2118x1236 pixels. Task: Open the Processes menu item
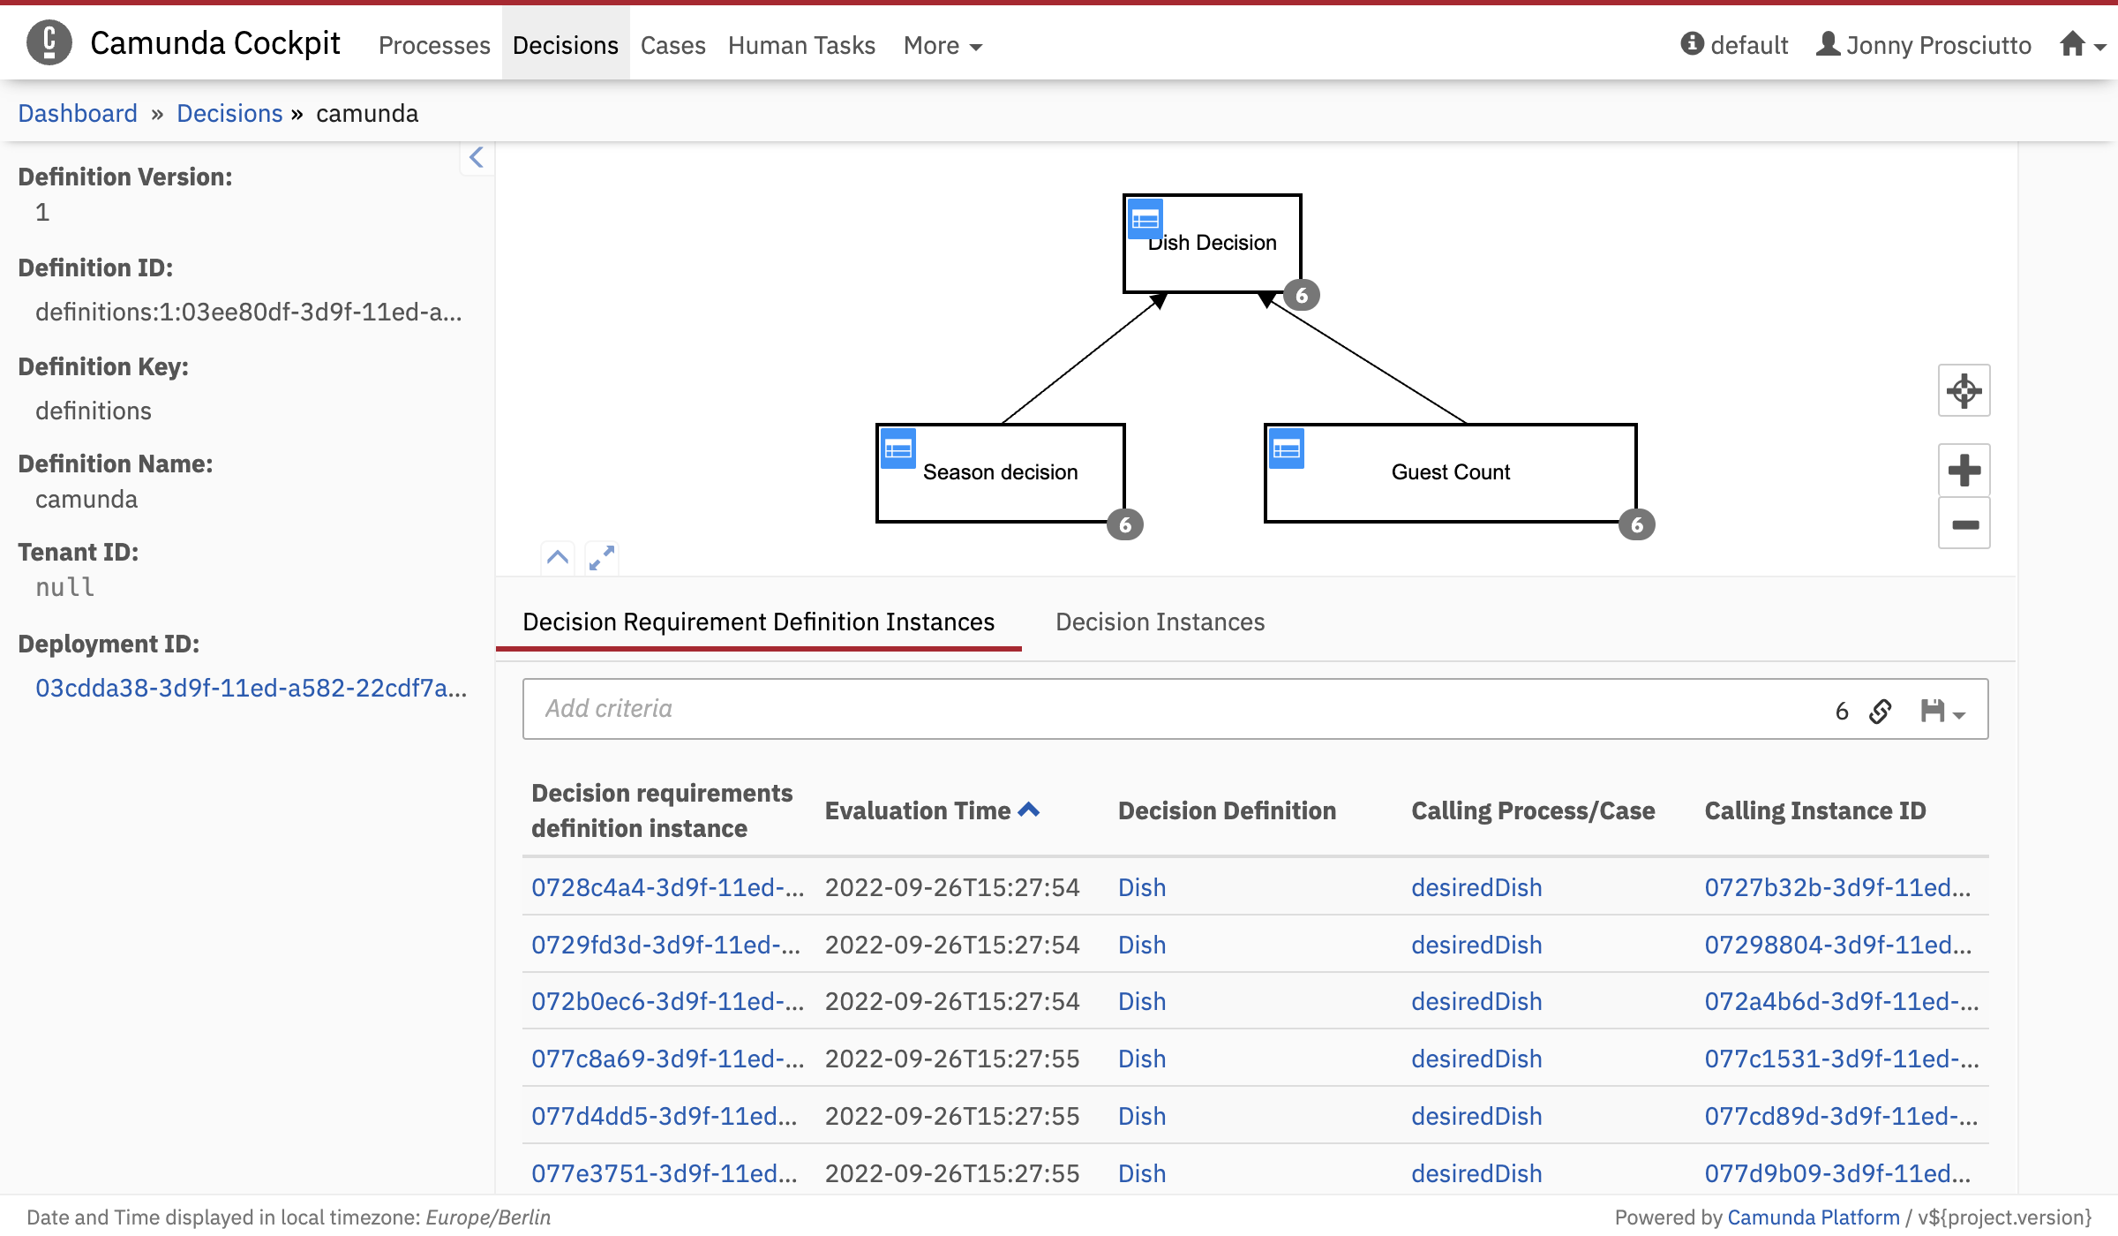[x=434, y=45]
